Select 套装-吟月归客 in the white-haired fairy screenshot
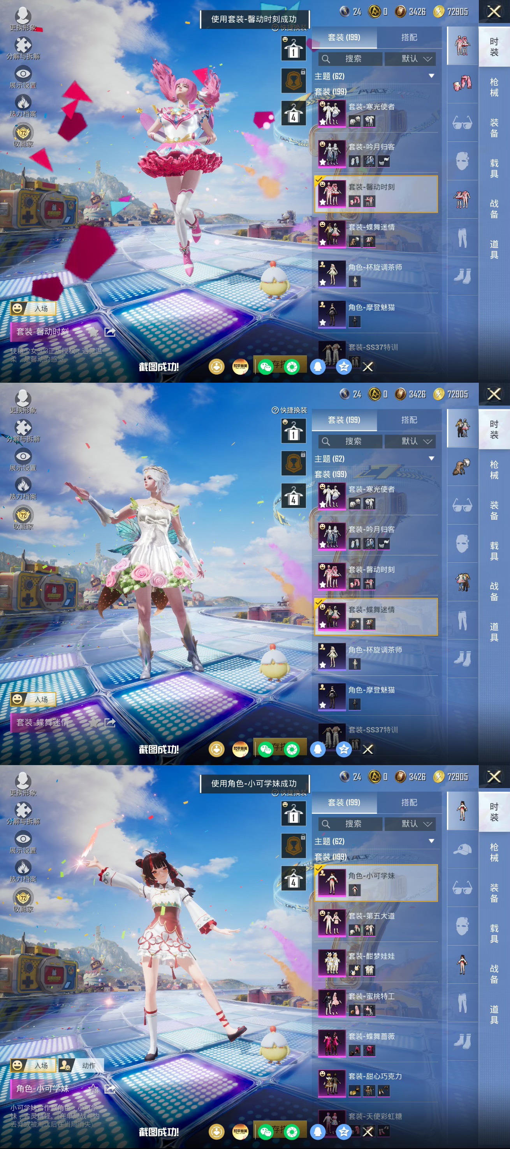The image size is (510, 1149). pos(376,537)
